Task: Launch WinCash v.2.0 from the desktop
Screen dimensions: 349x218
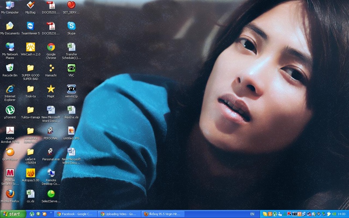Action: click(31, 49)
